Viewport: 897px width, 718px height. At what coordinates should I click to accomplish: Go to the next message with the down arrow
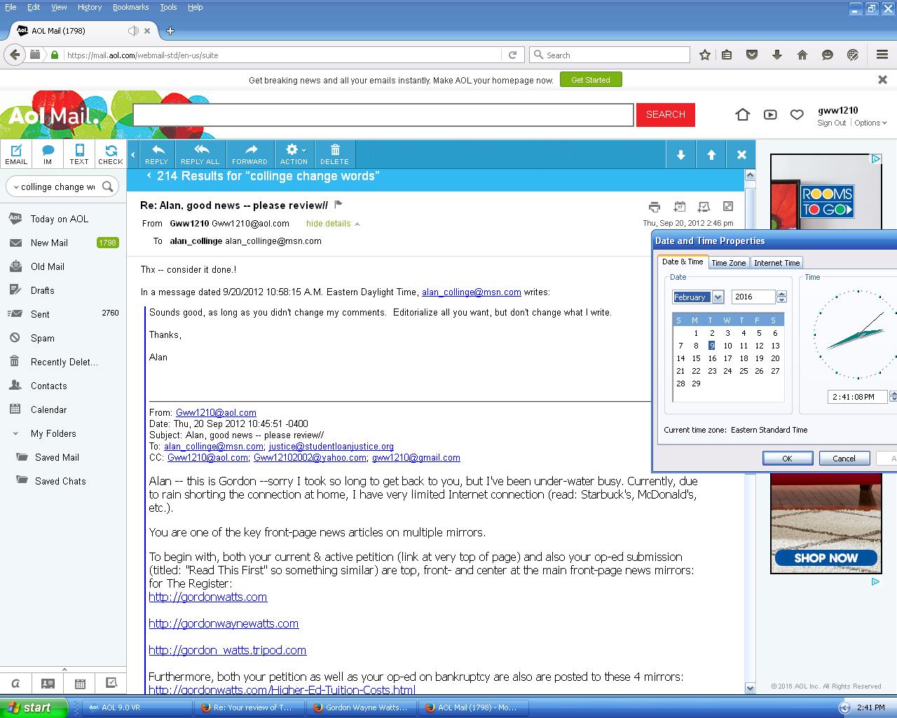click(680, 155)
